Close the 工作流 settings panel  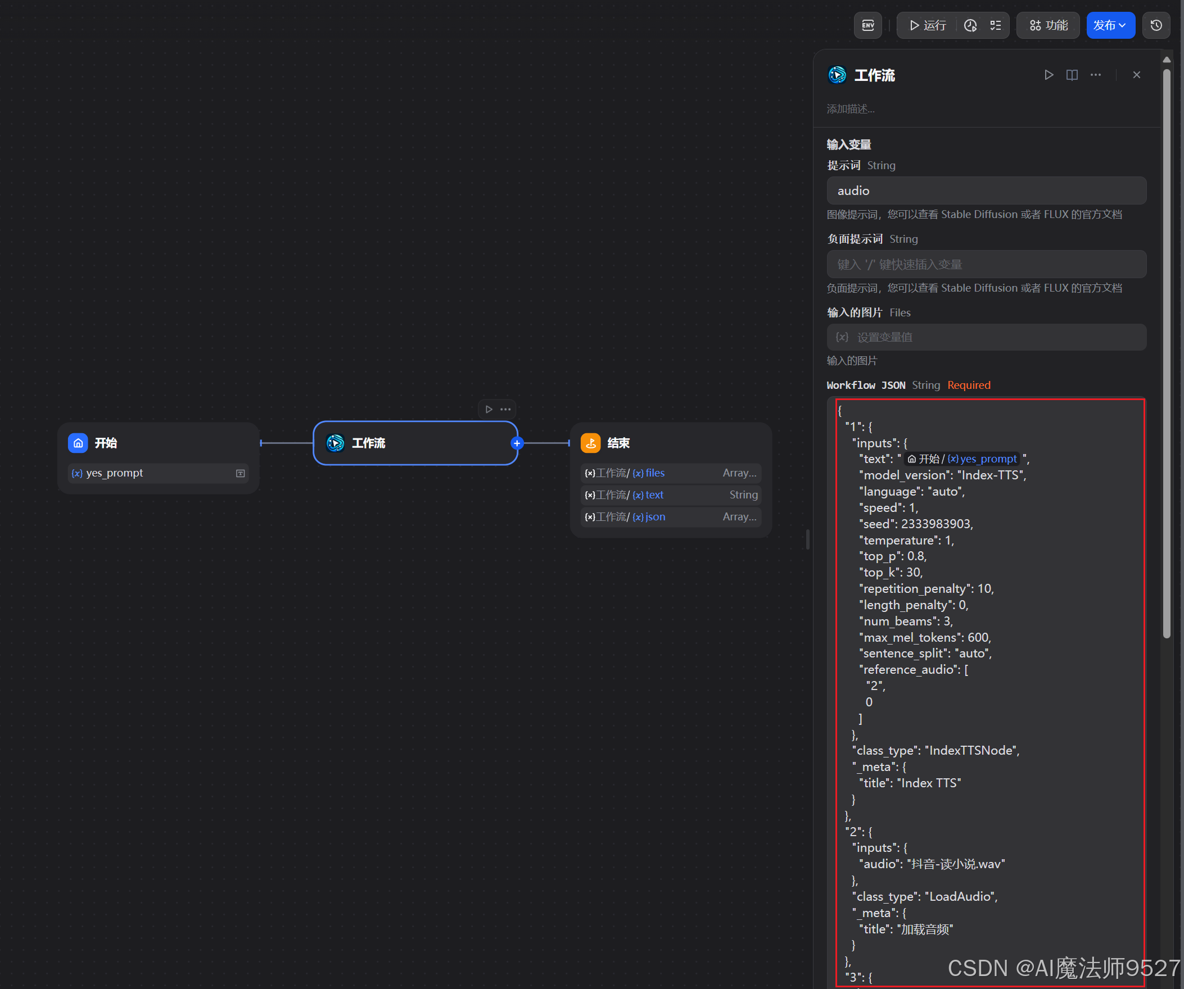(x=1137, y=75)
